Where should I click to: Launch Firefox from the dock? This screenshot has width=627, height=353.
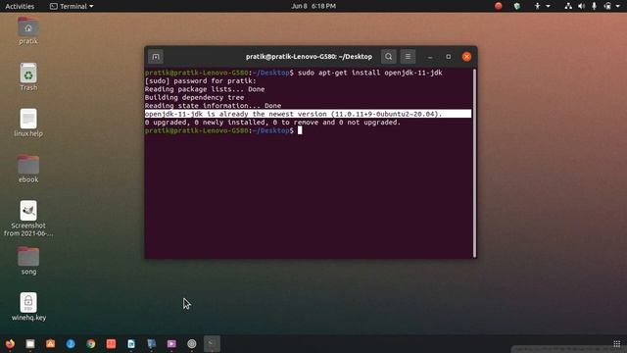tap(10, 344)
